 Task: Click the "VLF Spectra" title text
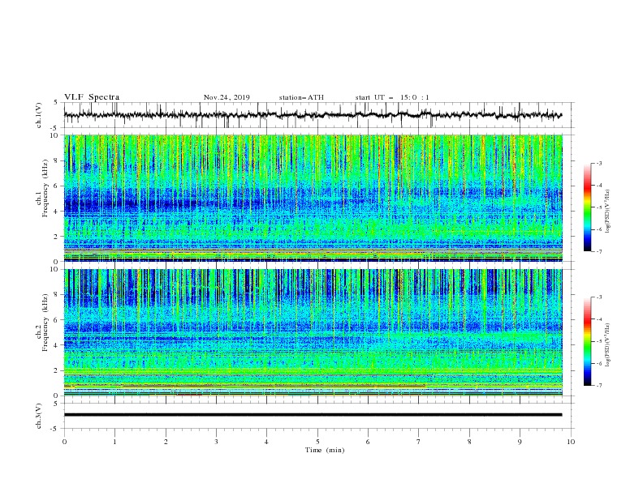click(x=92, y=97)
